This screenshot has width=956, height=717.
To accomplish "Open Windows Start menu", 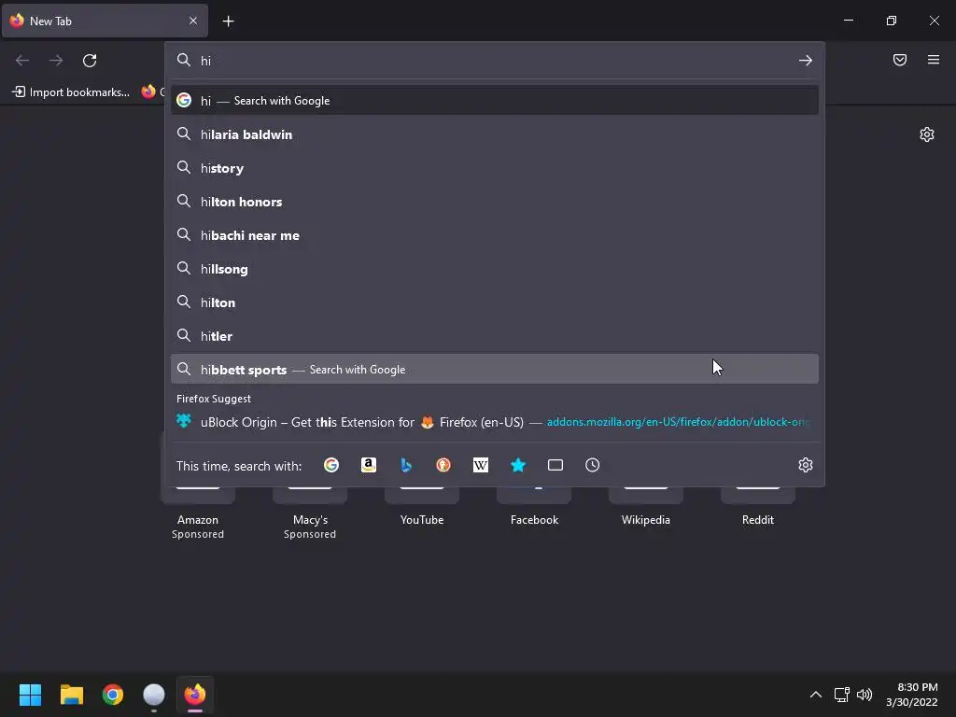I will tap(30, 695).
